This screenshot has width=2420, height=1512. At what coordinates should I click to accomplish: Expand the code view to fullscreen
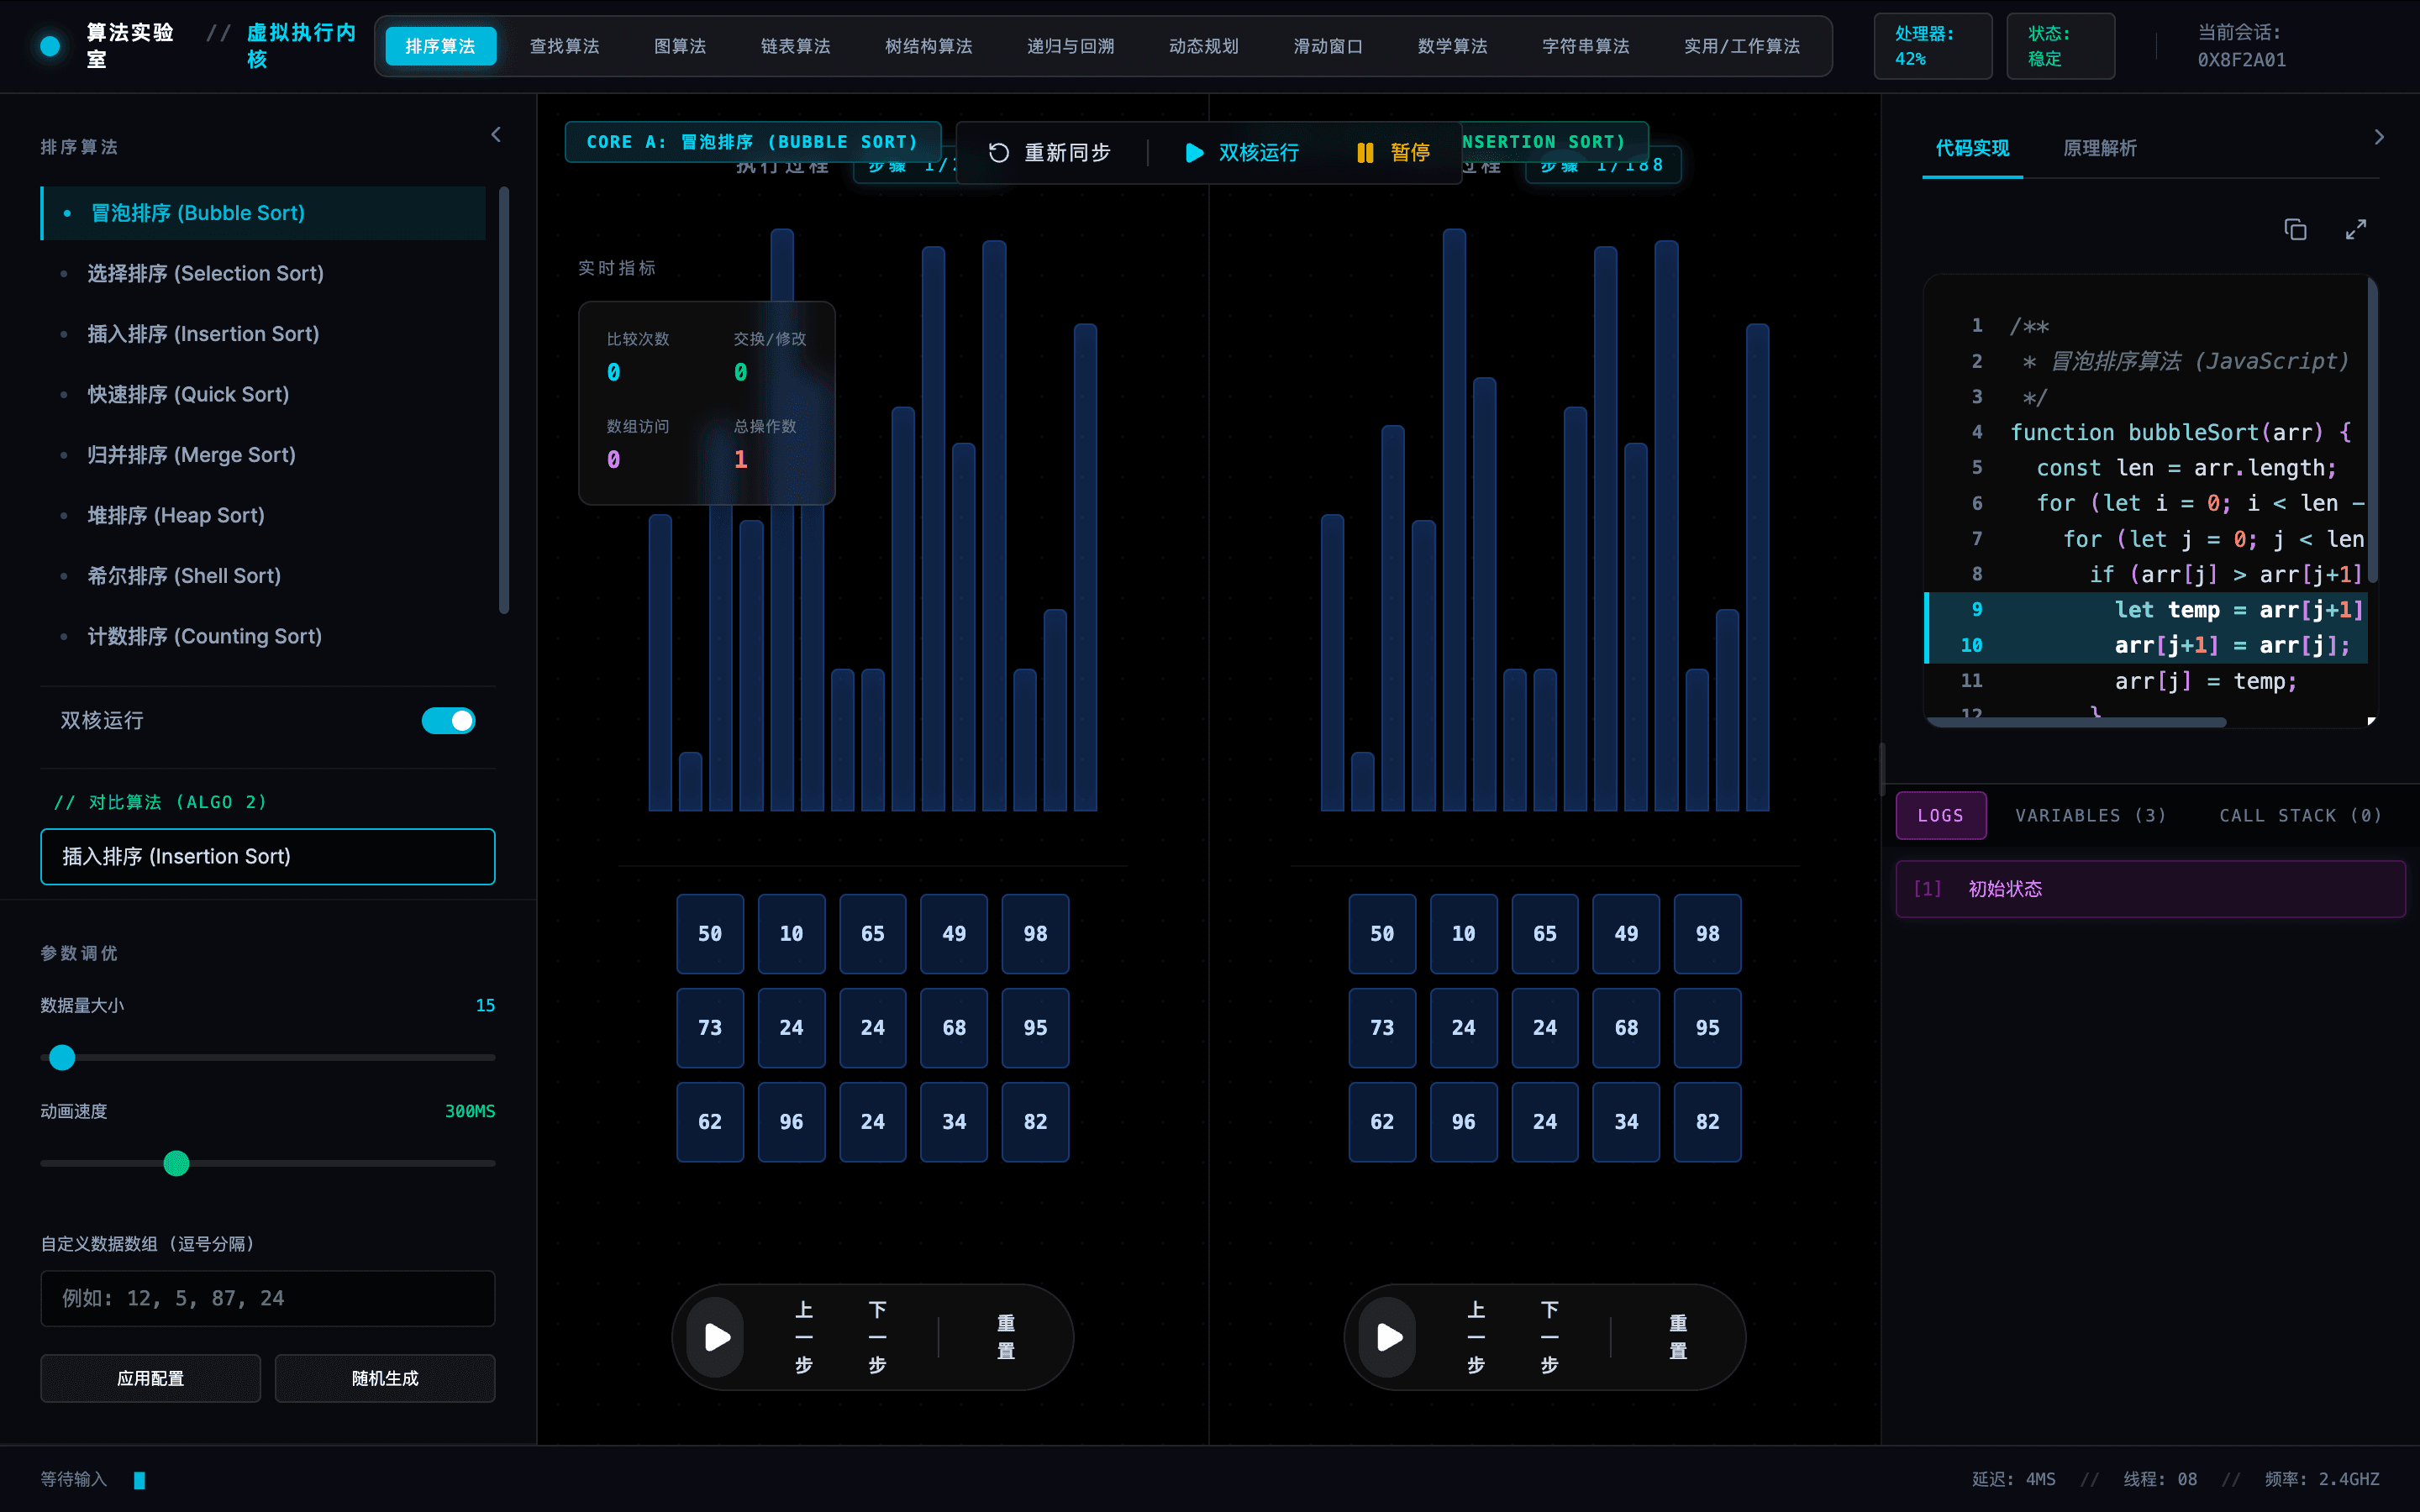tap(2356, 229)
